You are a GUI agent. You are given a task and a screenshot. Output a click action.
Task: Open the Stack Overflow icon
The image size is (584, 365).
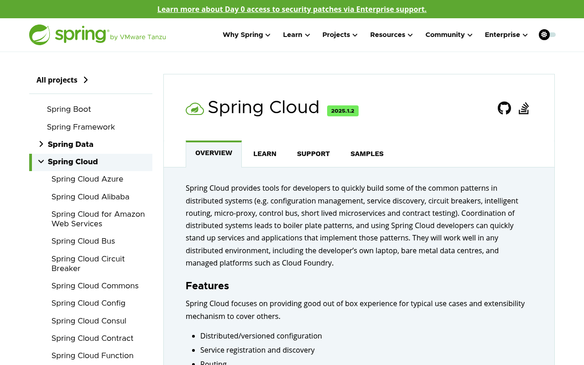point(524,108)
